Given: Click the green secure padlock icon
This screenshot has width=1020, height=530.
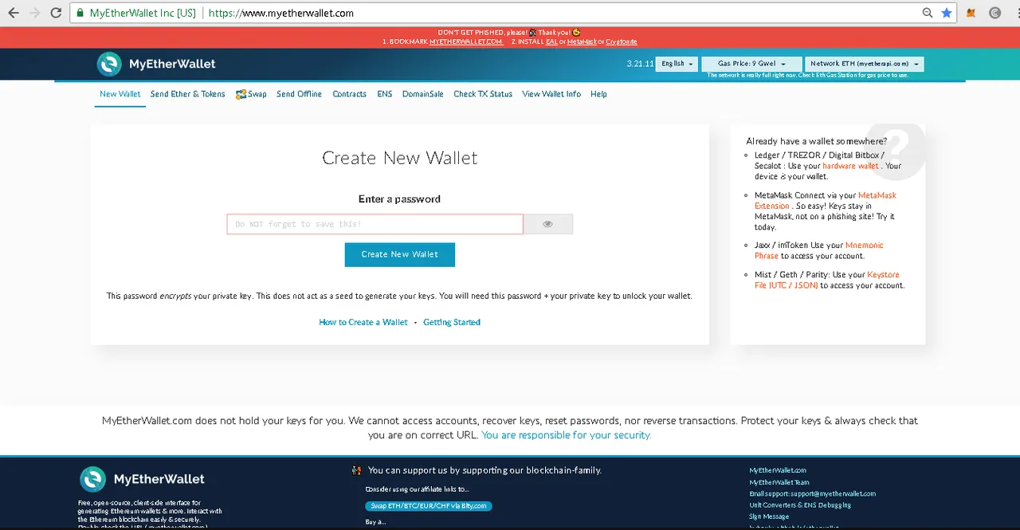Looking at the screenshot, I should click(x=80, y=14).
